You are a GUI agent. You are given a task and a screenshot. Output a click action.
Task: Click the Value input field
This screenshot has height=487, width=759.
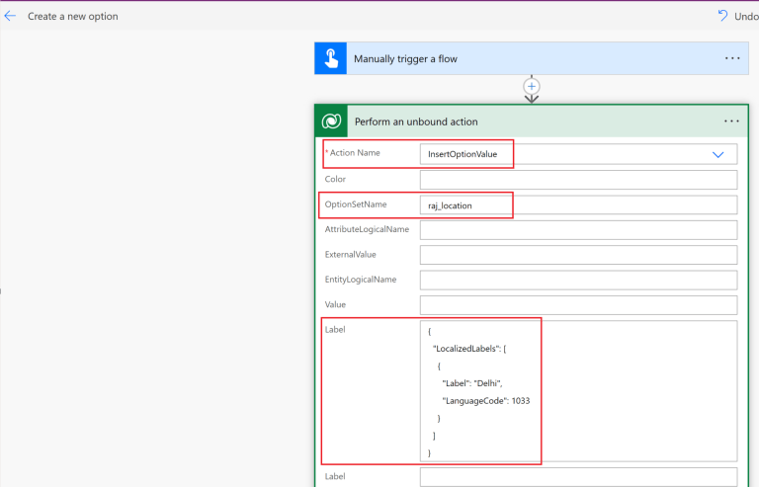(578, 305)
